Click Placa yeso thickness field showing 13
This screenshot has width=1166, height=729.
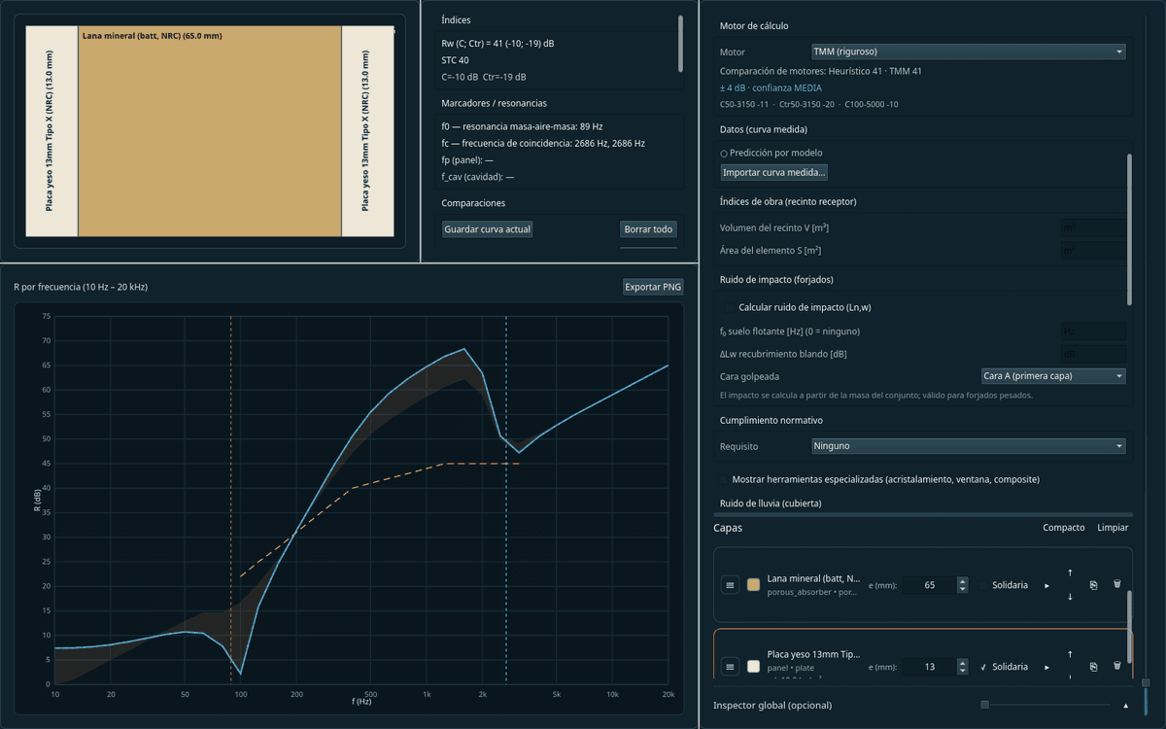pyautogui.click(x=929, y=667)
